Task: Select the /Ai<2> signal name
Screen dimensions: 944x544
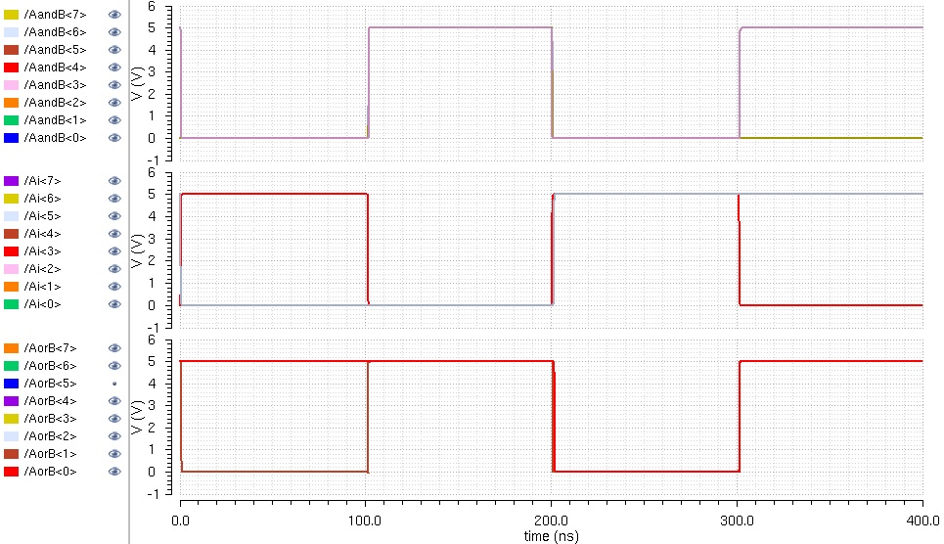Action: pyautogui.click(x=42, y=269)
